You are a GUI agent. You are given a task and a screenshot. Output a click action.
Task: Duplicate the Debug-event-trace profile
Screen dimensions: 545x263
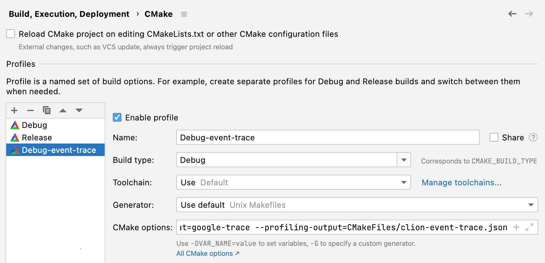(47, 110)
